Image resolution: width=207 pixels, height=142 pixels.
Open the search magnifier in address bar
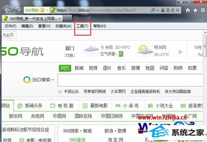(x=153, y=10)
